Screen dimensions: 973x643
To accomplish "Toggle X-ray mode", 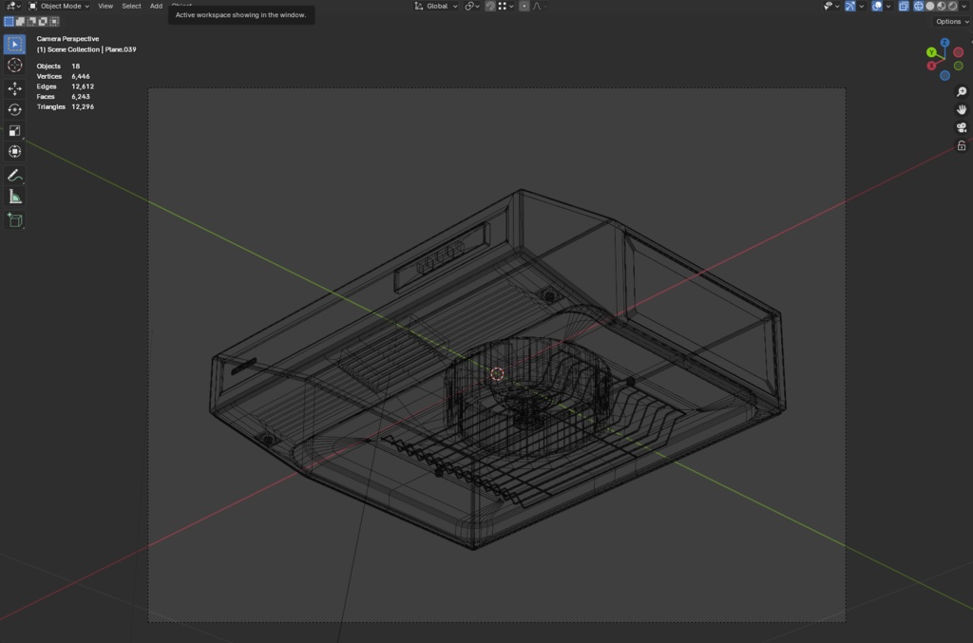I will coord(904,7).
